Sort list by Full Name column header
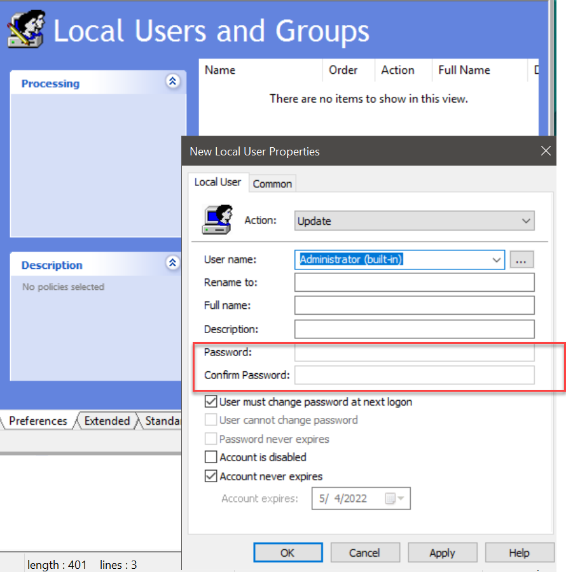The height and width of the screenshot is (572, 566). tap(480, 70)
